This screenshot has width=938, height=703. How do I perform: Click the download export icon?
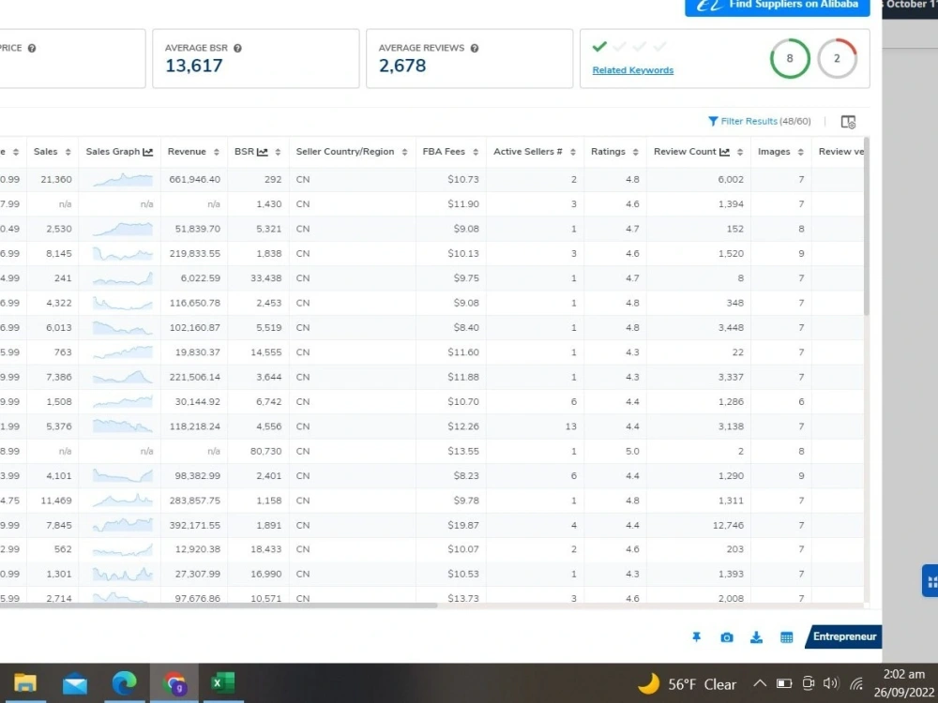click(x=756, y=637)
